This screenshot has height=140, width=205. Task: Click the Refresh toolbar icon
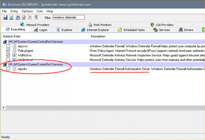11,17
